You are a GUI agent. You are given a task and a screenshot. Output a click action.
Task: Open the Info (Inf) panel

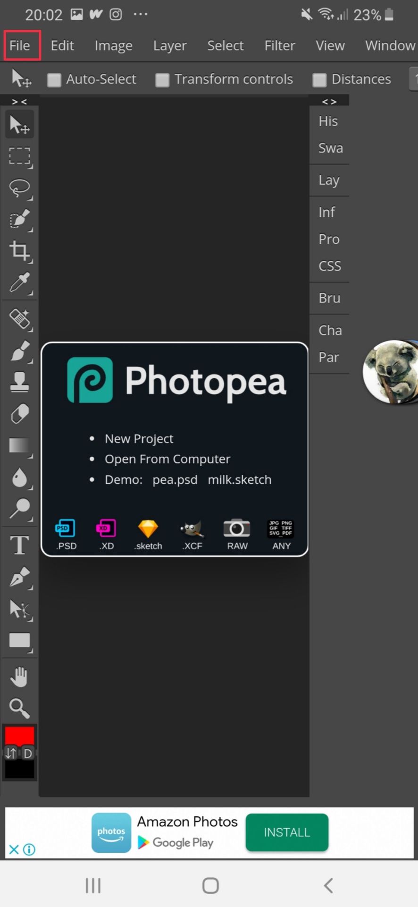pos(326,213)
